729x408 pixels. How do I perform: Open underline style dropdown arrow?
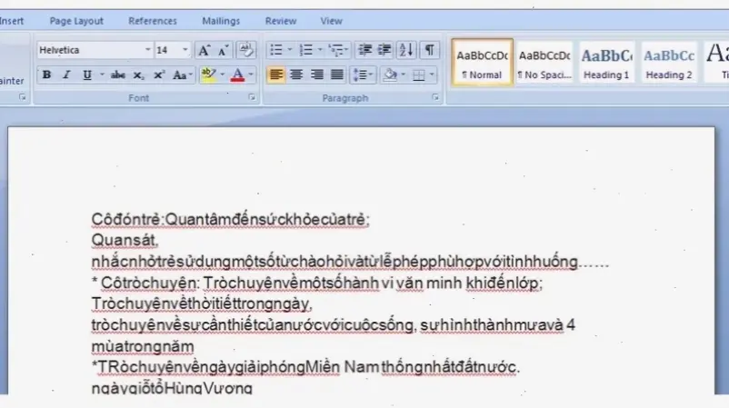pos(102,75)
